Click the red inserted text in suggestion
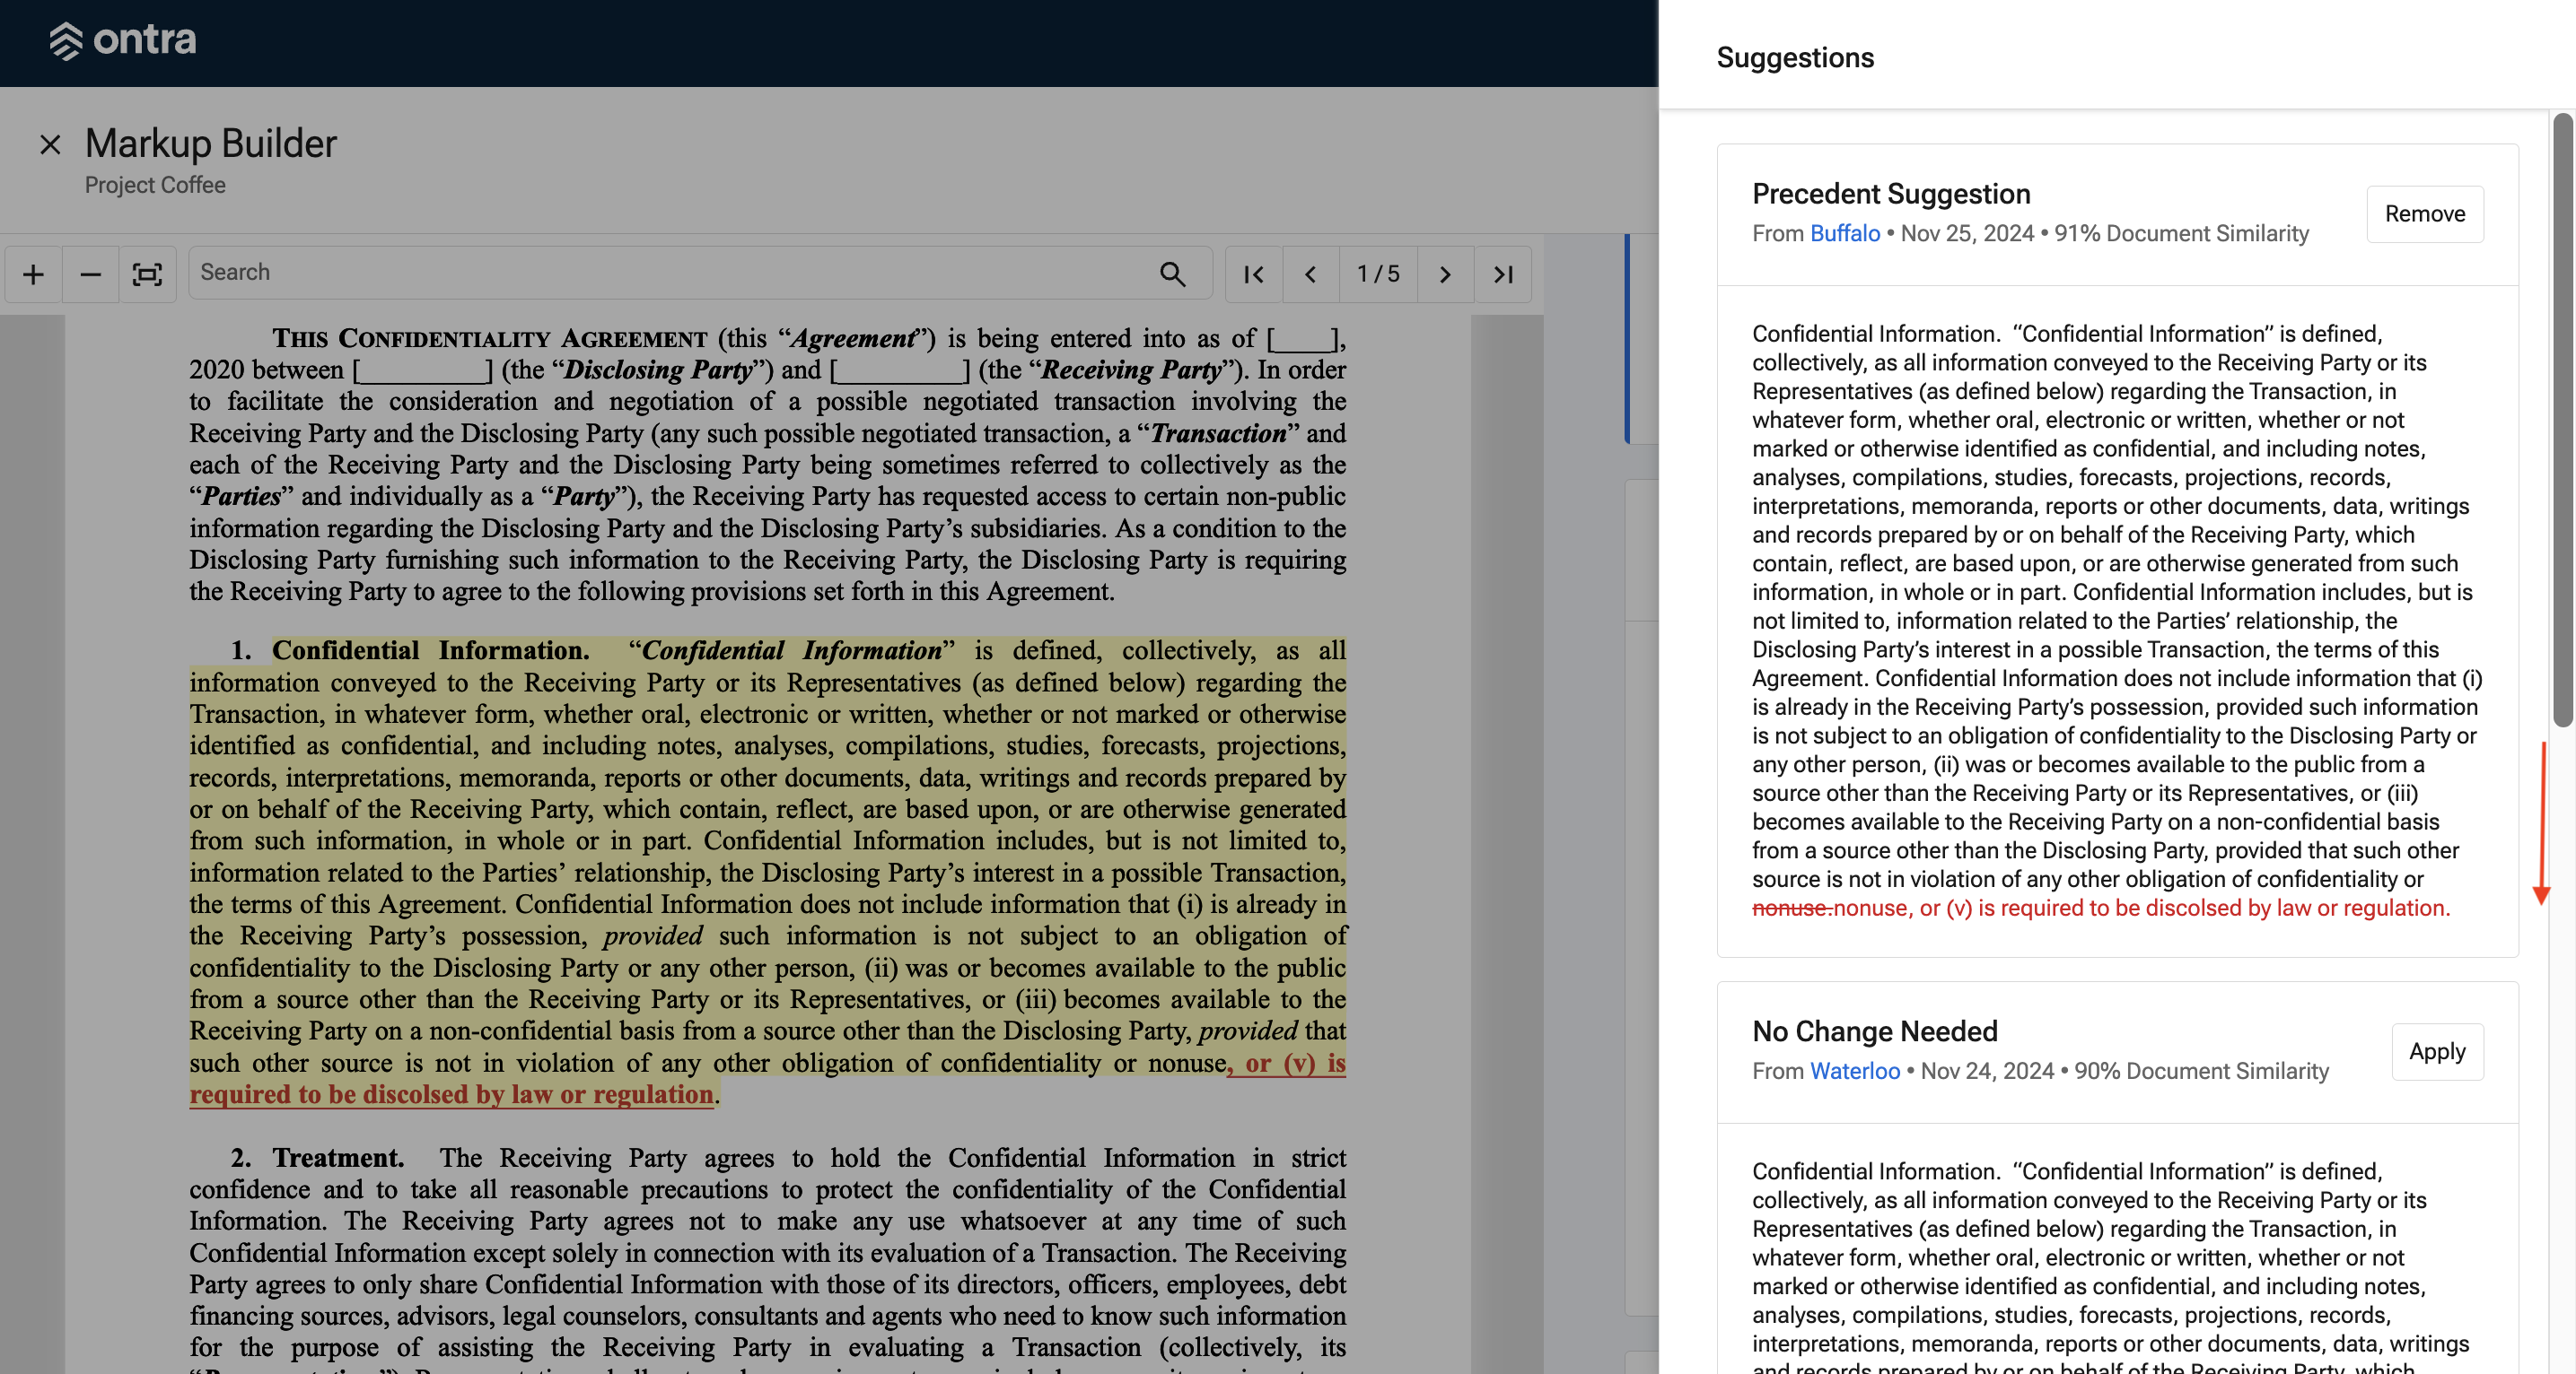 point(2141,908)
